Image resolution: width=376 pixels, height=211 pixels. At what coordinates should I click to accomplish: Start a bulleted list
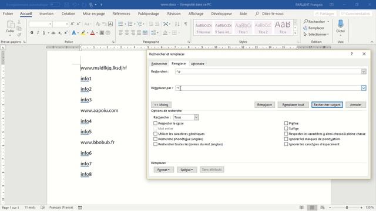coord(120,24)
